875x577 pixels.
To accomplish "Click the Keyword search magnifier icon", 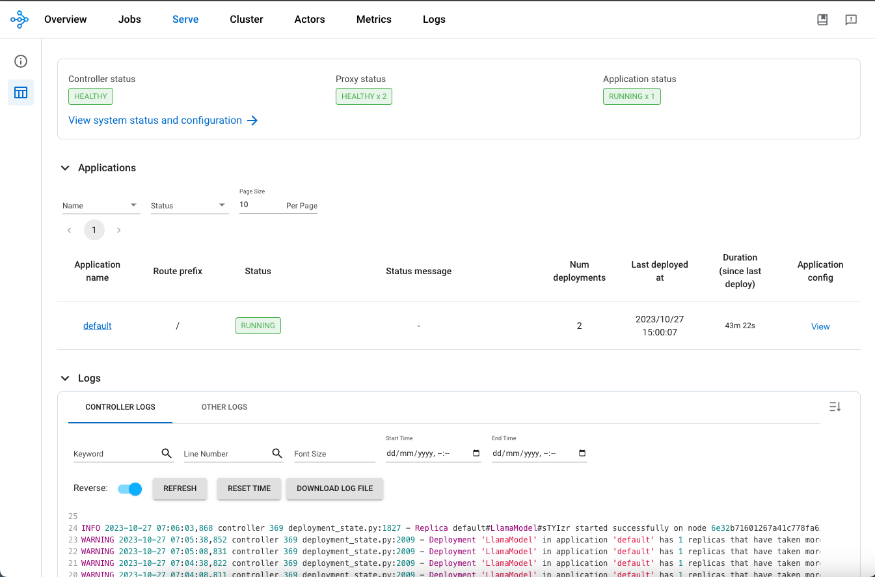I will pos(167,453).
